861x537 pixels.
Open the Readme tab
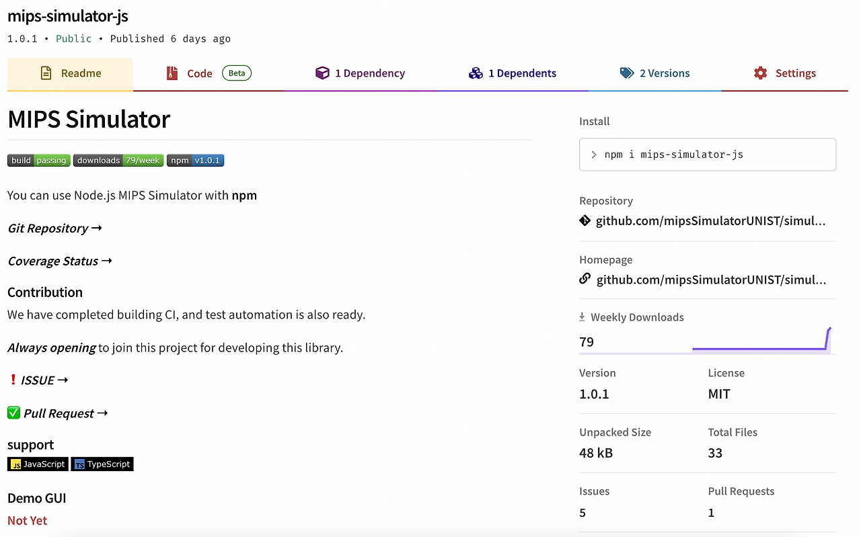[x=70, y=73]
